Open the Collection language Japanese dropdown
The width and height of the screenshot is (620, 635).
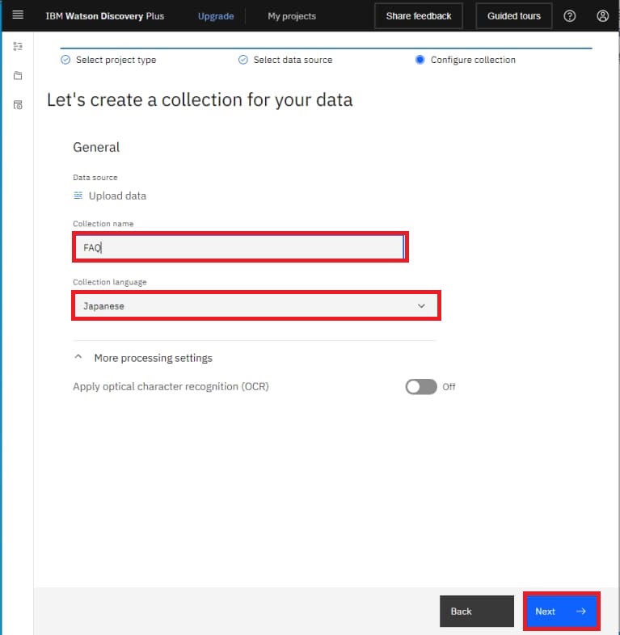click(x=256, y=305)
